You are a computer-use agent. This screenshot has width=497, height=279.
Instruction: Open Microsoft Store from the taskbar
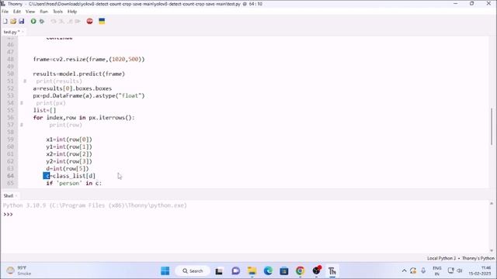284,270
